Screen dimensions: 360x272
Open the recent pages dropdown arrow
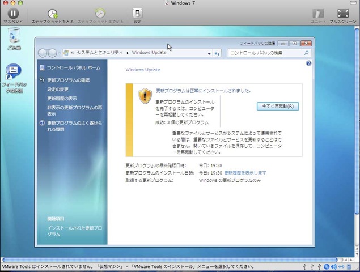pos(60,53)
